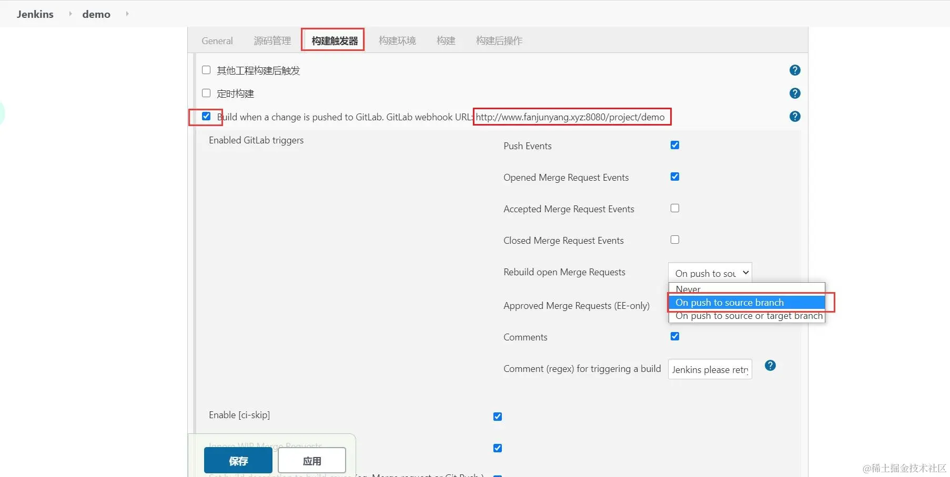Click Enabled GitLab triggers label
Viewport: 950px width, 477px height.
[x=256, y=140]
